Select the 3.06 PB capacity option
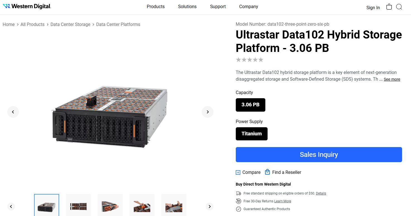 [250, 105]
